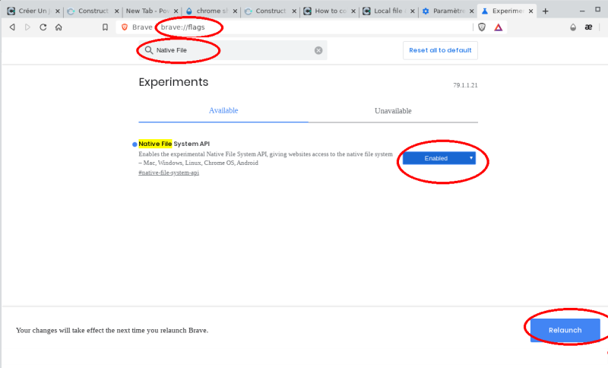Click the forward navigation arrow
The height and width of the screenshot is (368, 608).
click(x=27, y=27)
